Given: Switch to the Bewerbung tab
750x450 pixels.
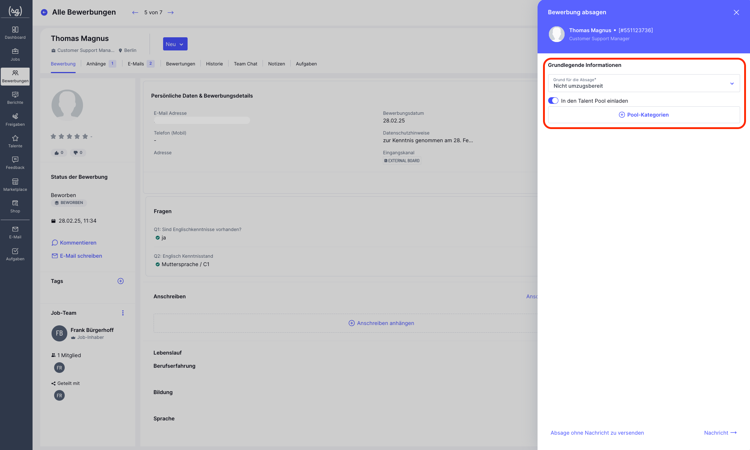Looking at the screenshot, I should (63, 64).
